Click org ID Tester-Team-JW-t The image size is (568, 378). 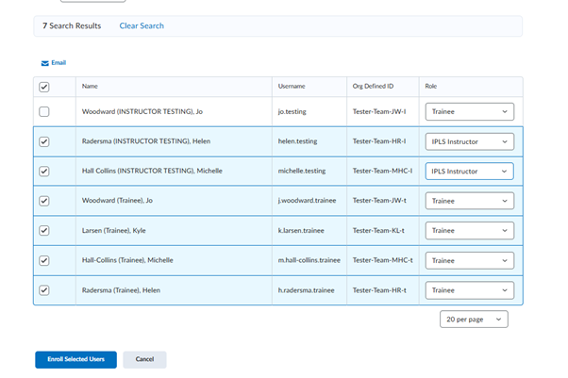[379, 201]
